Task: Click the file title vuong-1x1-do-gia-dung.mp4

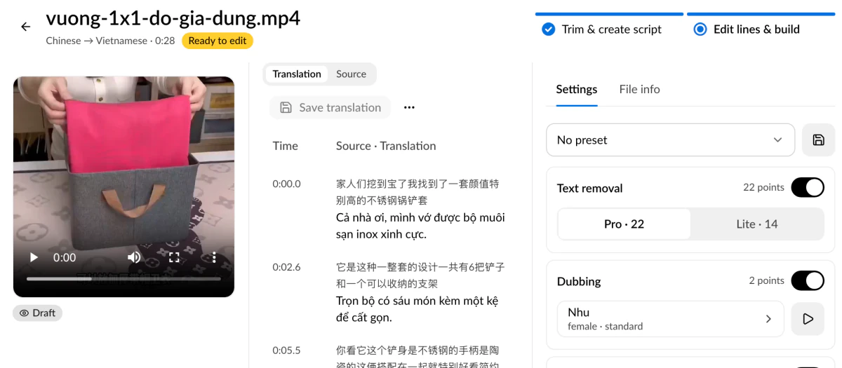Action: click(x=173, y=18)
